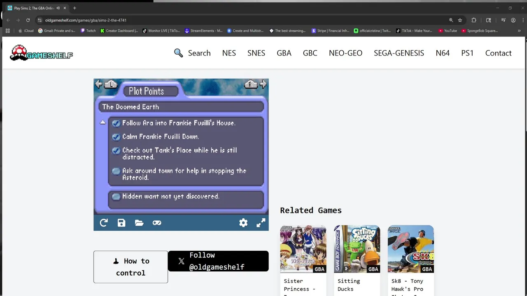
Task: Go back in browser history
Action: point(8,20)
